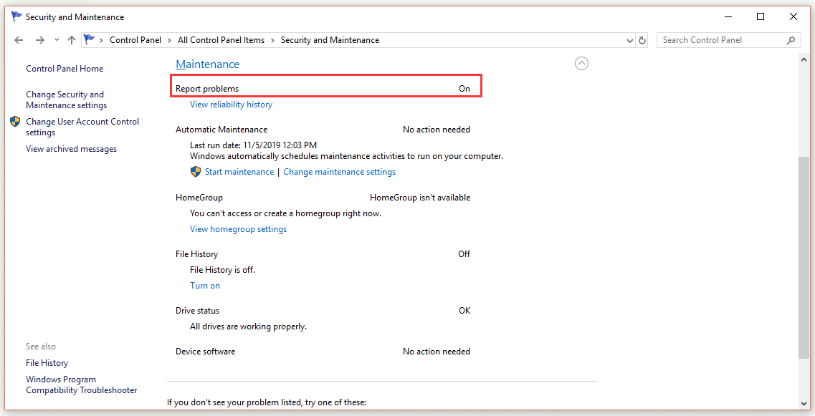Click the vertical scrollbar thumb

click(804, 257)
